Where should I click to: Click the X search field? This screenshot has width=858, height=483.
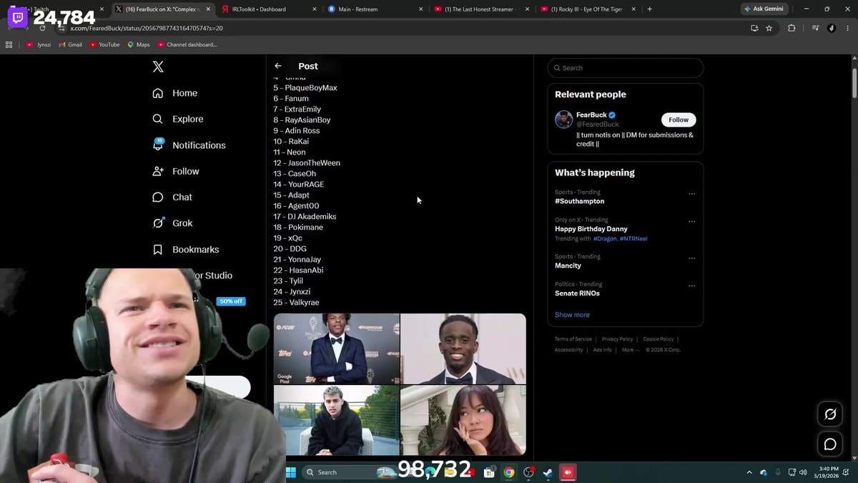click(626, 68)
